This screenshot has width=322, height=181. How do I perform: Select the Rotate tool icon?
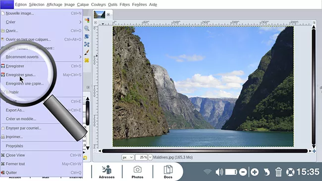point(87,36)
